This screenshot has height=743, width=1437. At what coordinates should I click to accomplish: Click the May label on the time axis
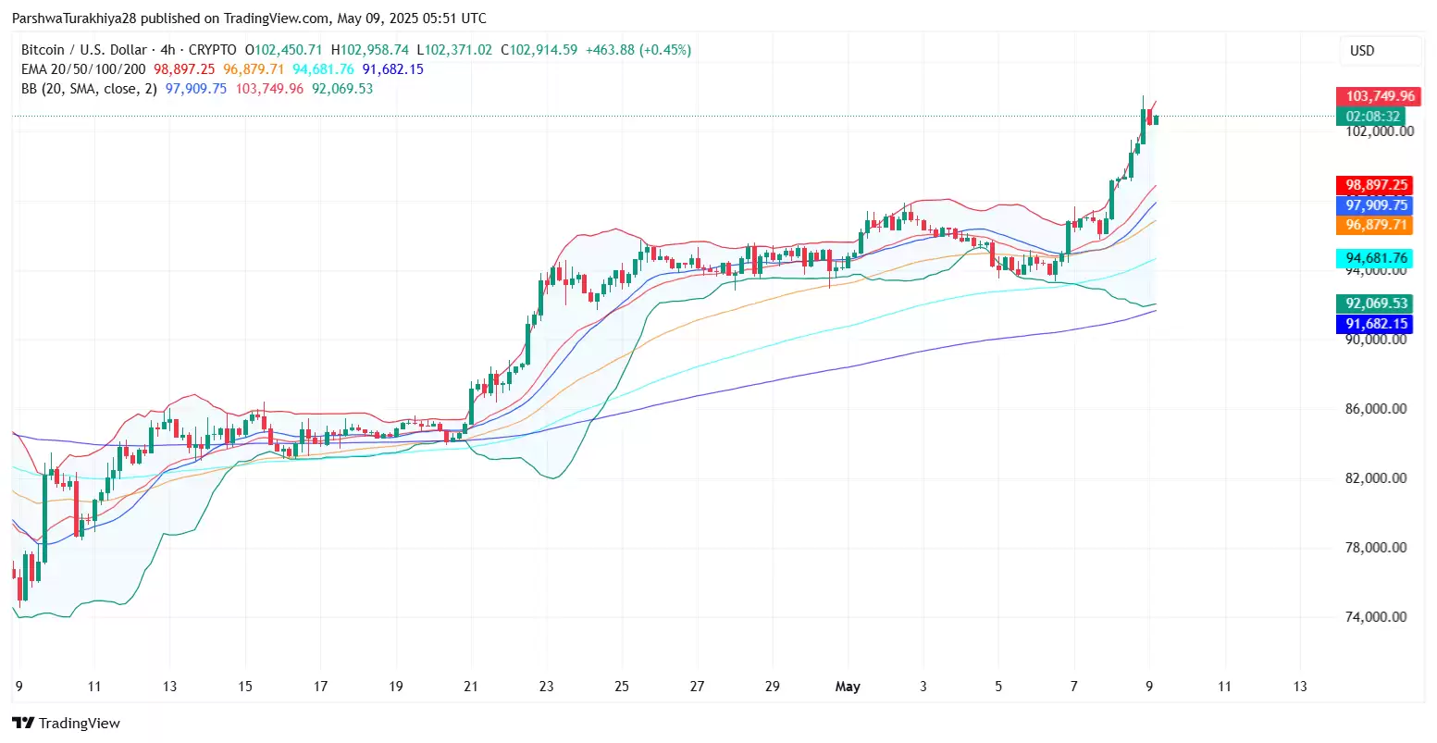click(x=848, y=687)
